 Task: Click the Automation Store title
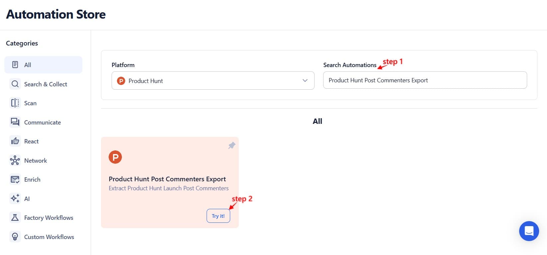[x=55, y=14]
